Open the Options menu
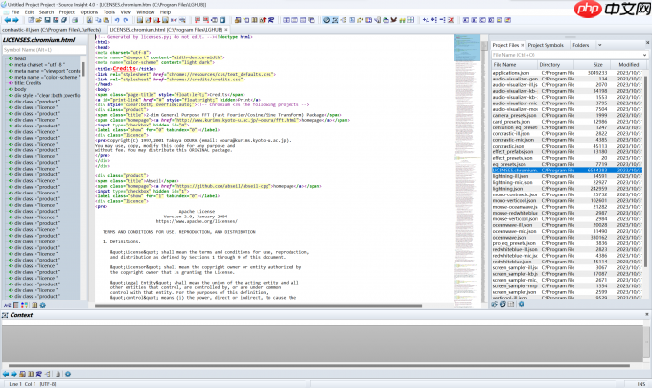This screenshot has height=388, width=652. [88, 12]
